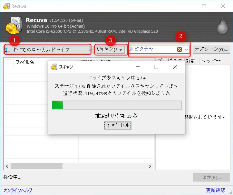Click the 更新確認 update check link
The height and width of the screenshot is (195, 233).
(216, 190)
